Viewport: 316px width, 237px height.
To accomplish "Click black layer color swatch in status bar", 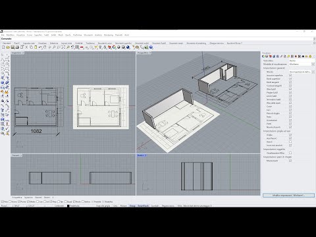I will tap(68, 206).
